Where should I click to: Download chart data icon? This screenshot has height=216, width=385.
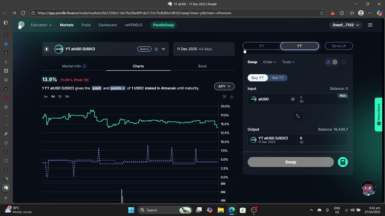tap(232, 97)
